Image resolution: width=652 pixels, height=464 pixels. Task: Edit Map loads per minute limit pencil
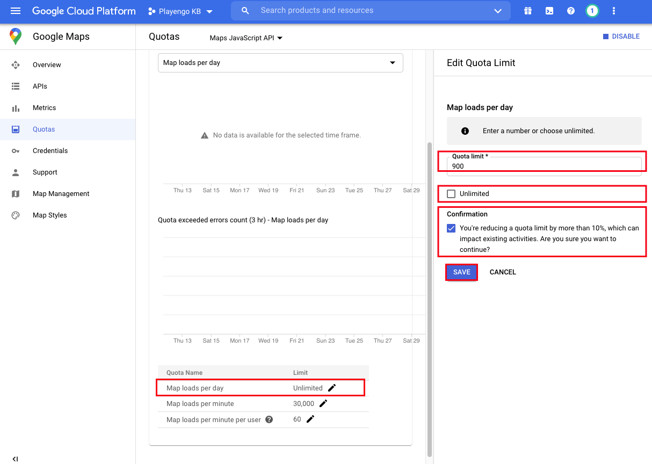pyautogui.click(x=323, y=403)
